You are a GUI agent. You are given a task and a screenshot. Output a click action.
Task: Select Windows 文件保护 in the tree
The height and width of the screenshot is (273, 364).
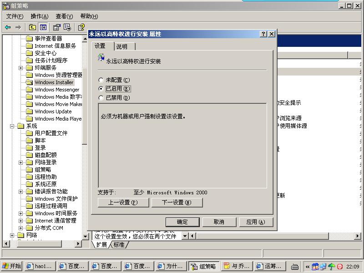point(56,199)
